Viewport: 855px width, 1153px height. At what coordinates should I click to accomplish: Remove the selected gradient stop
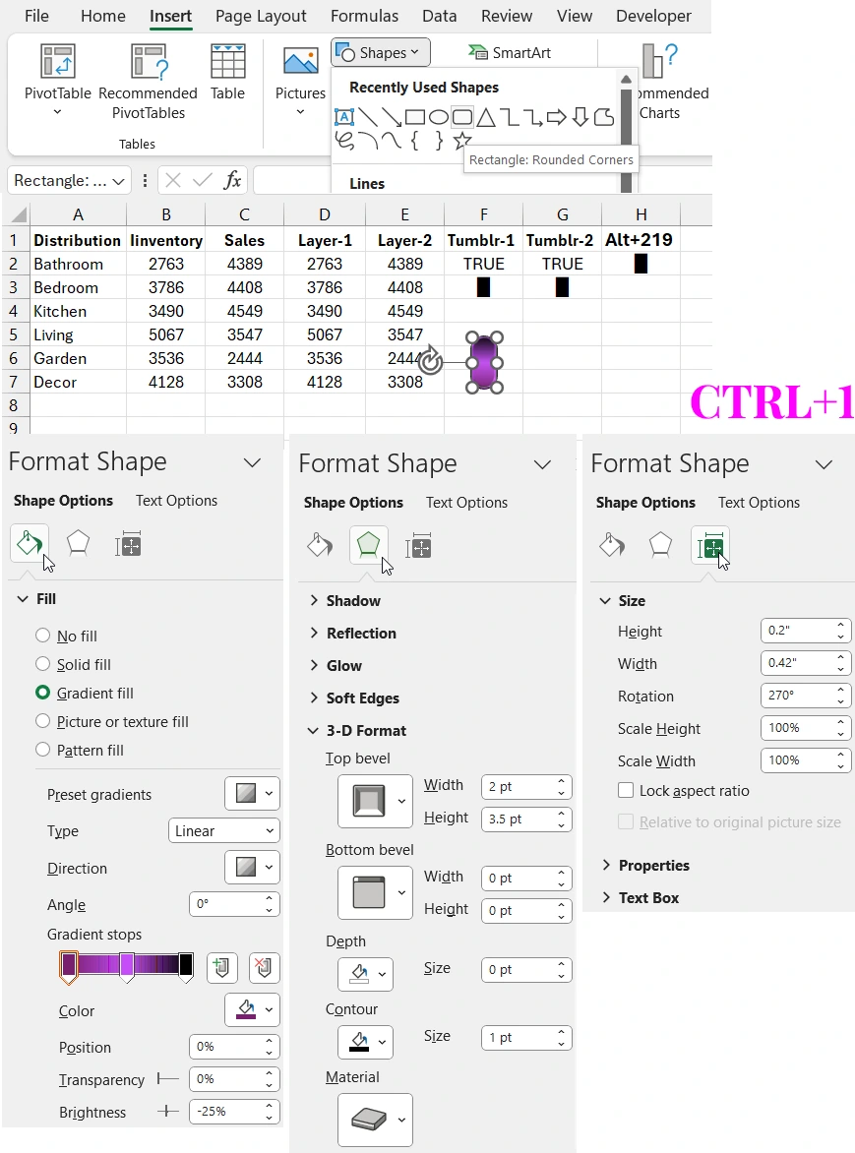point(264,968)
